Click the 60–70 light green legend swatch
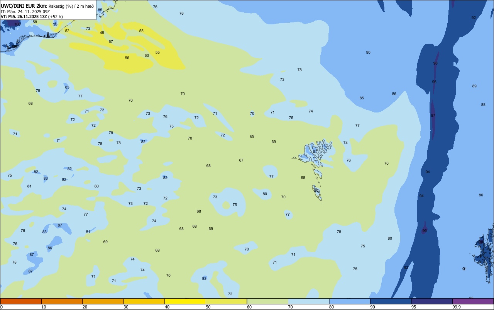Image resolution: width=494 pixels, height=310 pixels. click(x=267, y=301)
